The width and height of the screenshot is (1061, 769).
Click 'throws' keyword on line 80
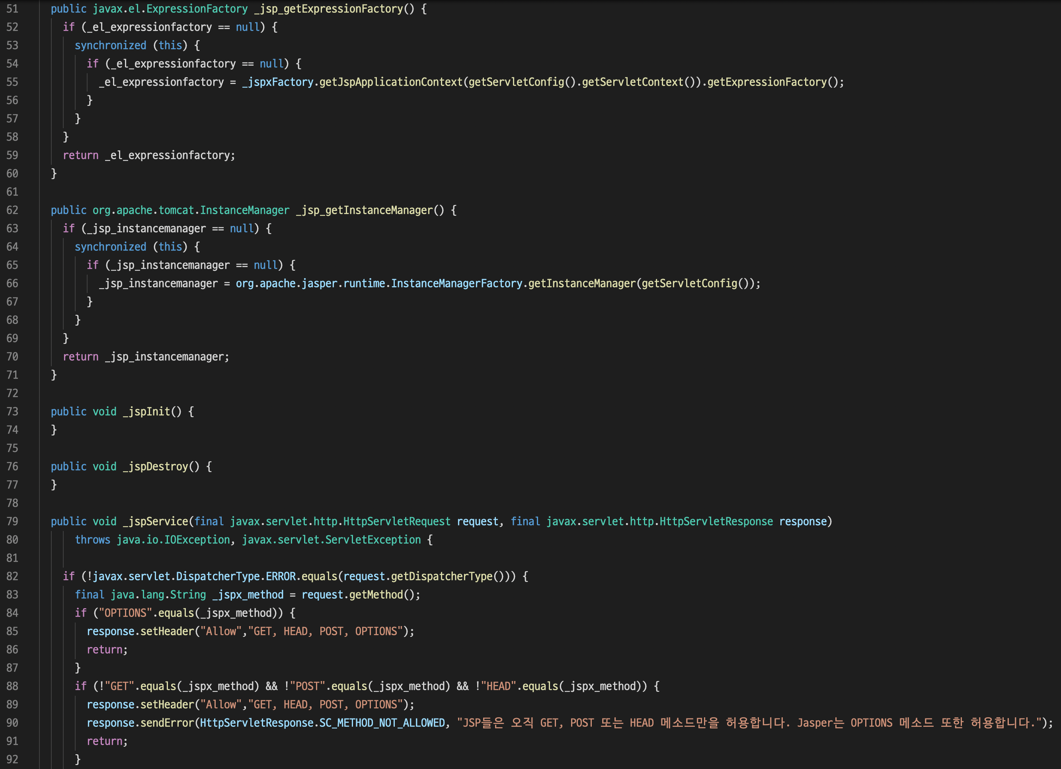coord(93,540)
